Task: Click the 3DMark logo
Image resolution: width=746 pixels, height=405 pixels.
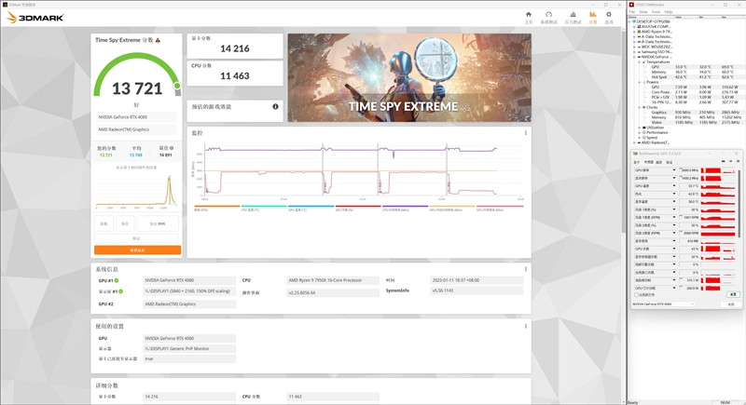Action: pyautogui.click(x=35, y=18)
